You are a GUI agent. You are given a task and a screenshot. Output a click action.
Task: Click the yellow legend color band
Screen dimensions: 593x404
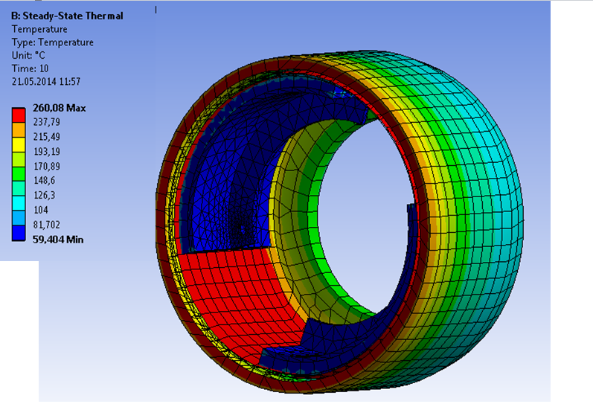[19, 144]
